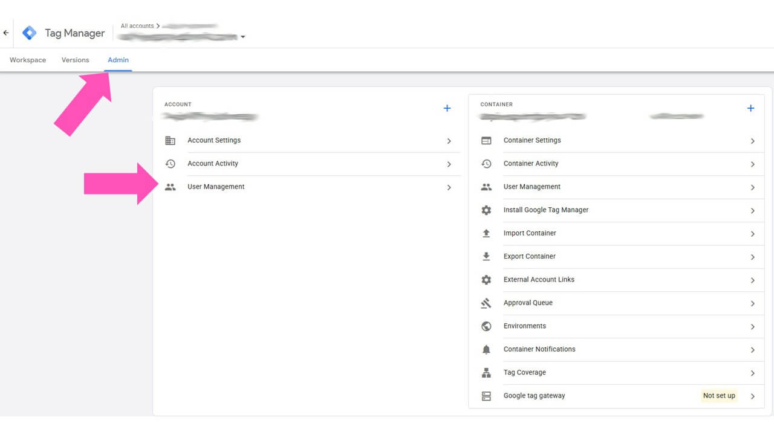This screenshot has width=774, height=435.
Task: Click the Google tag gateway server icon
Action: [486, 396]
